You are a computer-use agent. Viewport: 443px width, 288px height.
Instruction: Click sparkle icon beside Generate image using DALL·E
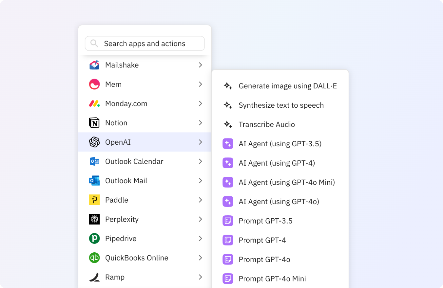228,86
